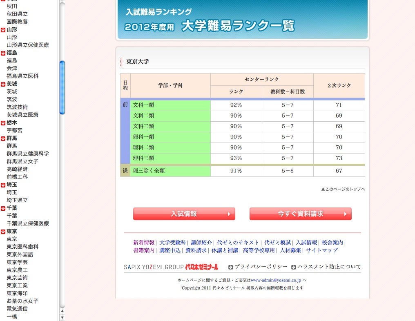Screen dimensions: 415x321
Task: Click the arrow icon before ハラスメント防止について
Action: point(293,267)
